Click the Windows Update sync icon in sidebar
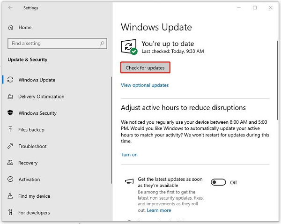281x224 pixels. point(10,80)
